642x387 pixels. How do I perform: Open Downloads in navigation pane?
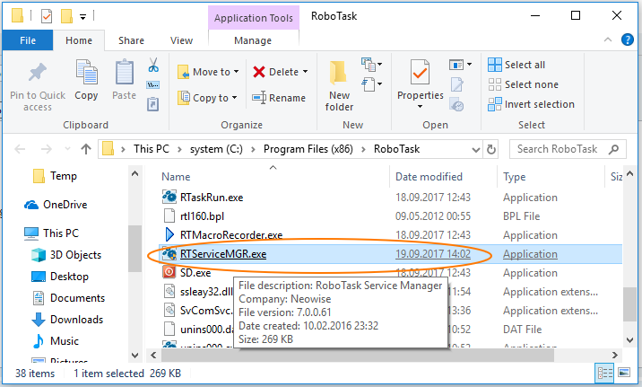click(x=67, y=320)
